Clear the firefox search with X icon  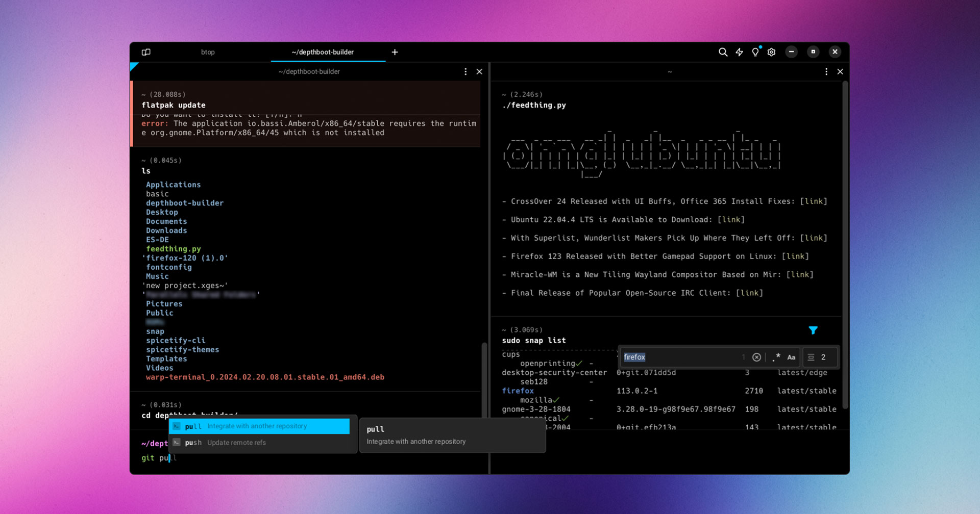tap(756, 357)
